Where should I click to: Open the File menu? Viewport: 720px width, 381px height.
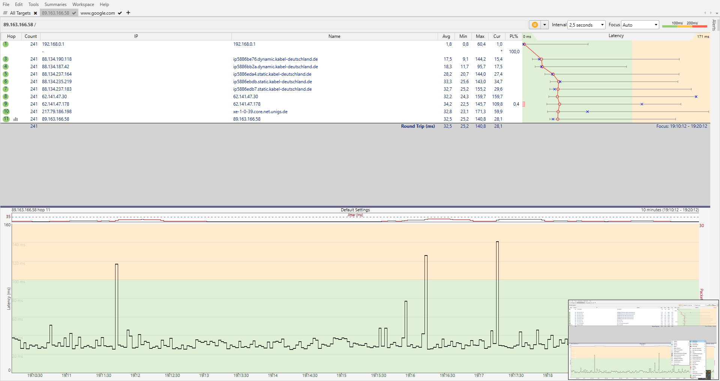(6, 4)
